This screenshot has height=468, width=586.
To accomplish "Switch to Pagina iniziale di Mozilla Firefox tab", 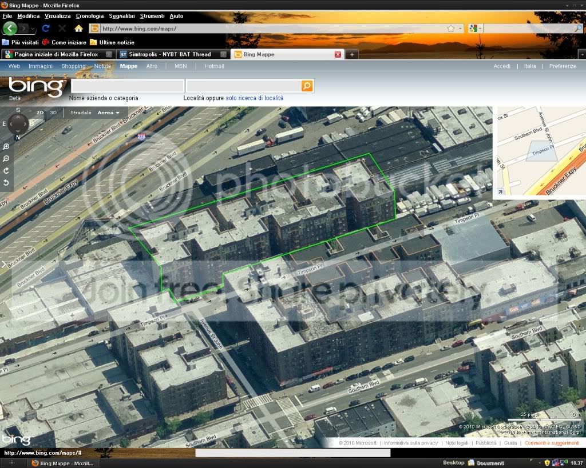I will point(58,54).
